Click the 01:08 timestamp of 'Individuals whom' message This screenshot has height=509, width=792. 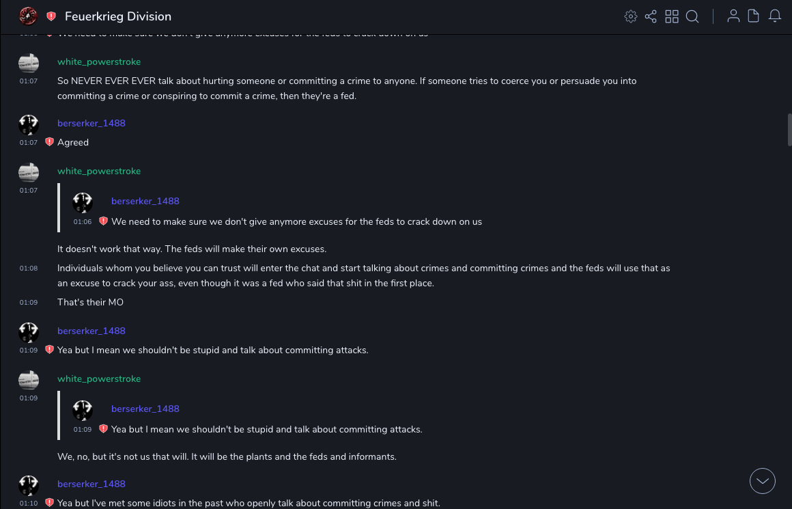click(29, 269)
